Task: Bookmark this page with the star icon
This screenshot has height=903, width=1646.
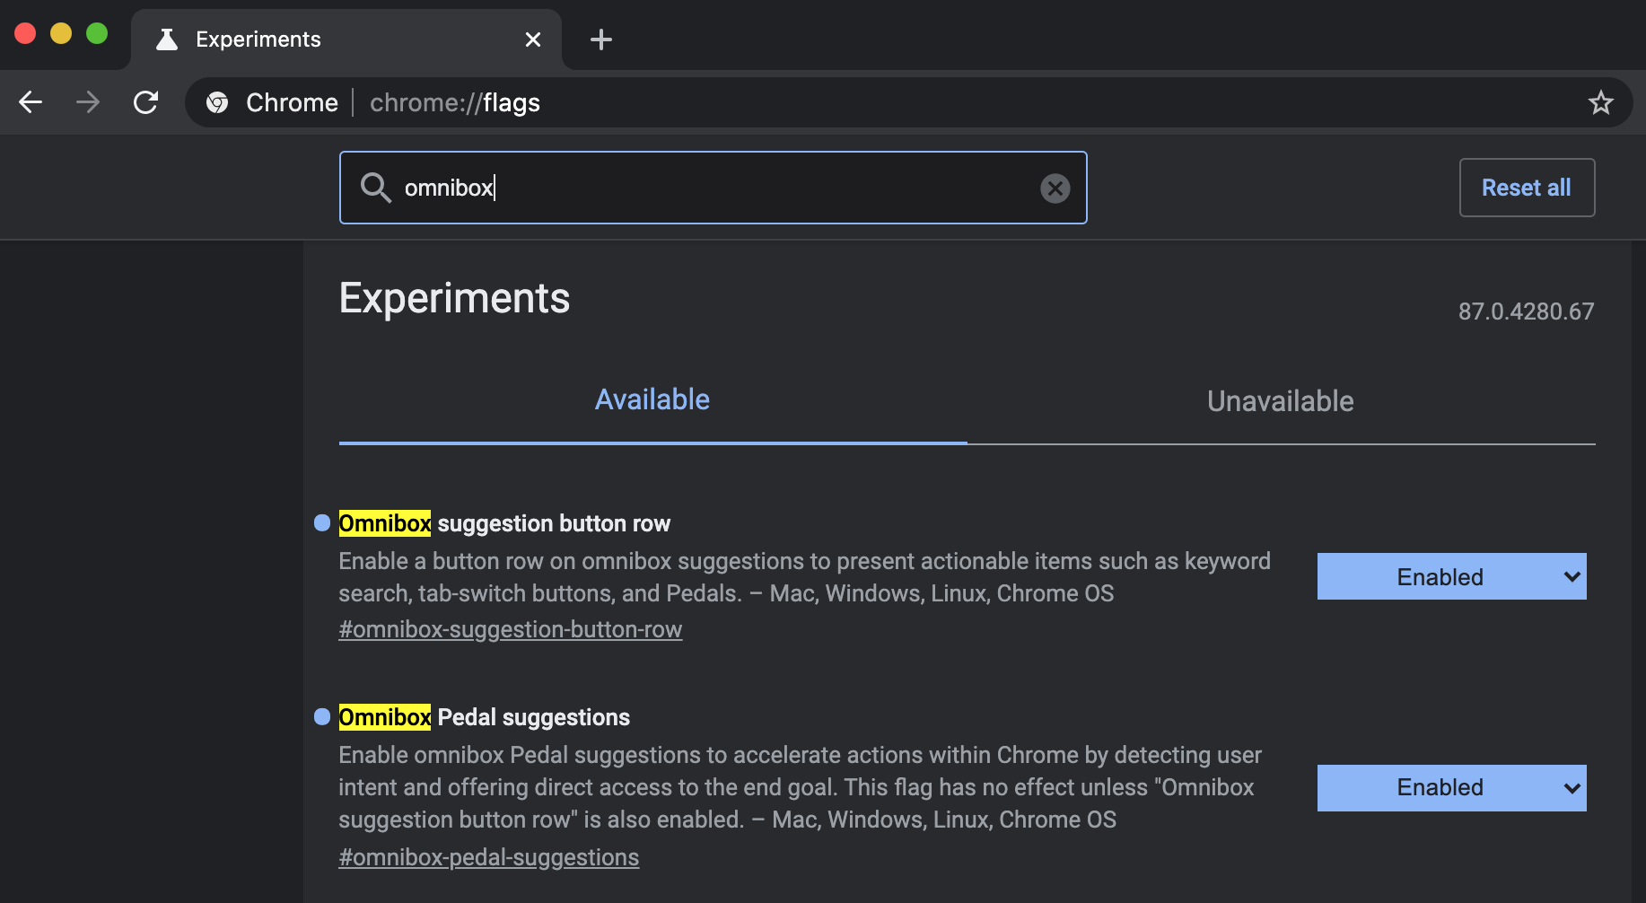Action: [1600, 102]
